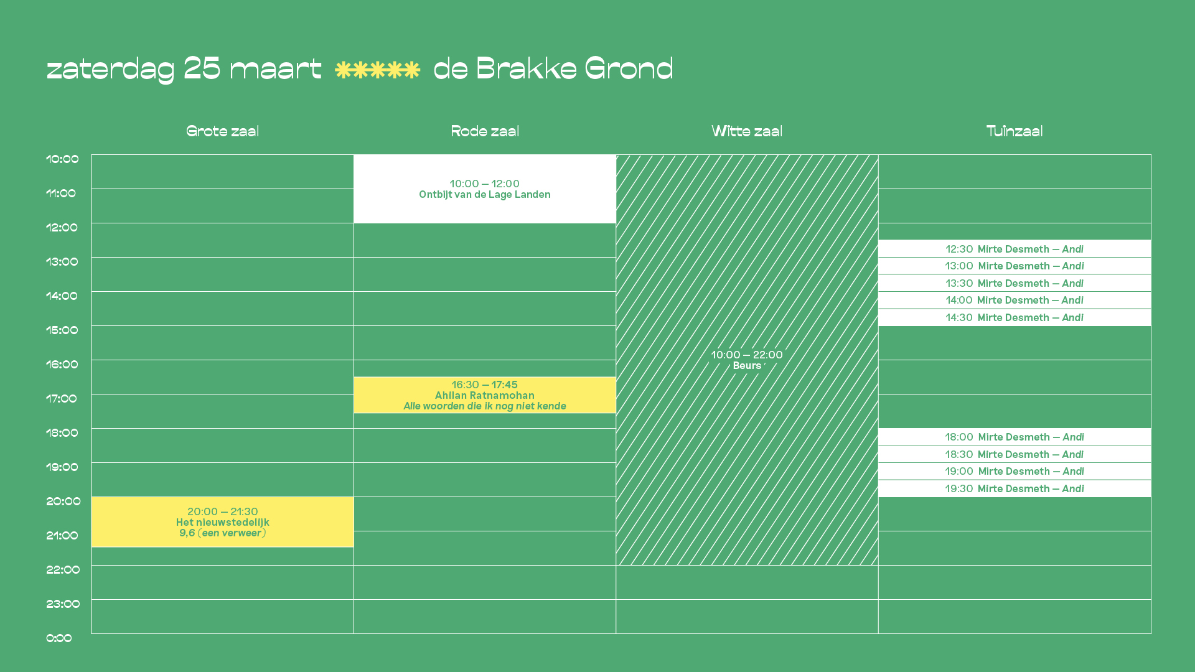Open the 19:30 Mirte Desmeth – Andi slot
Viewport: 1195px width, 672px height.
coord(1015,488)
